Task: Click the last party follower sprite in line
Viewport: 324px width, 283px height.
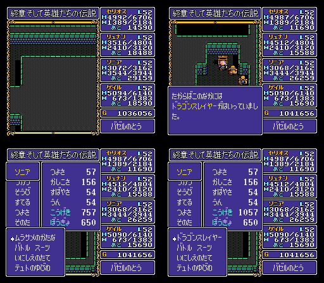Action: (x=243, y=80)
